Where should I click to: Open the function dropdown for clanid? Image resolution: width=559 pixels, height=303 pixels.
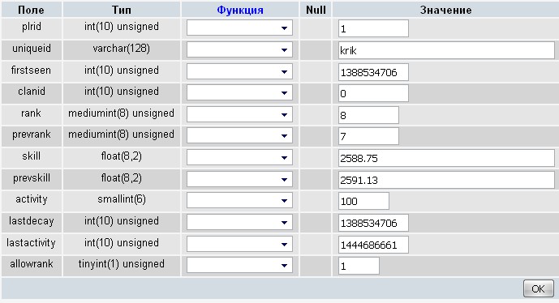click(239, 93)
